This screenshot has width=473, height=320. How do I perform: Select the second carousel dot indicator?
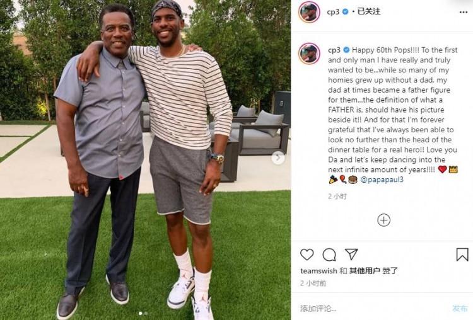point(146,313)
